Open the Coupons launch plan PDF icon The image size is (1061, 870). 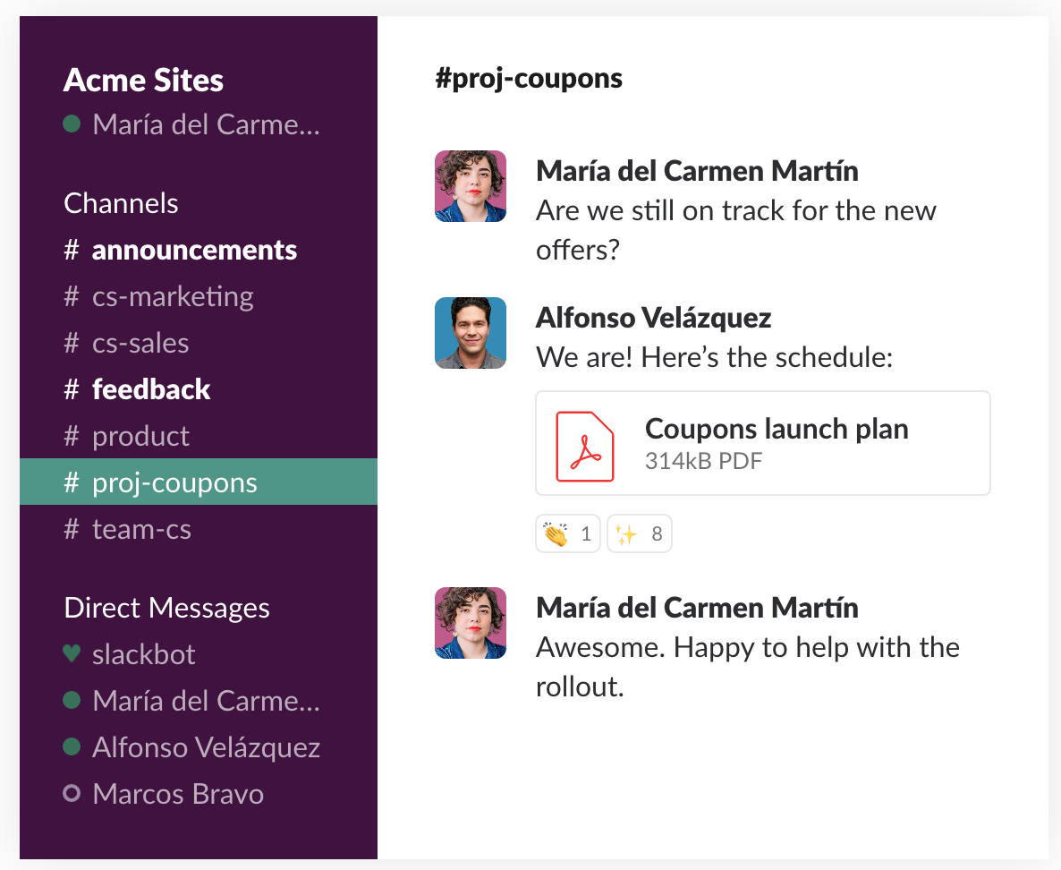click(x=585, y=446)
